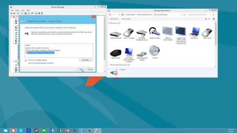Open the Action menu in Device Manager
This screenshot has height=133, width=237.
tap(17, 10)
